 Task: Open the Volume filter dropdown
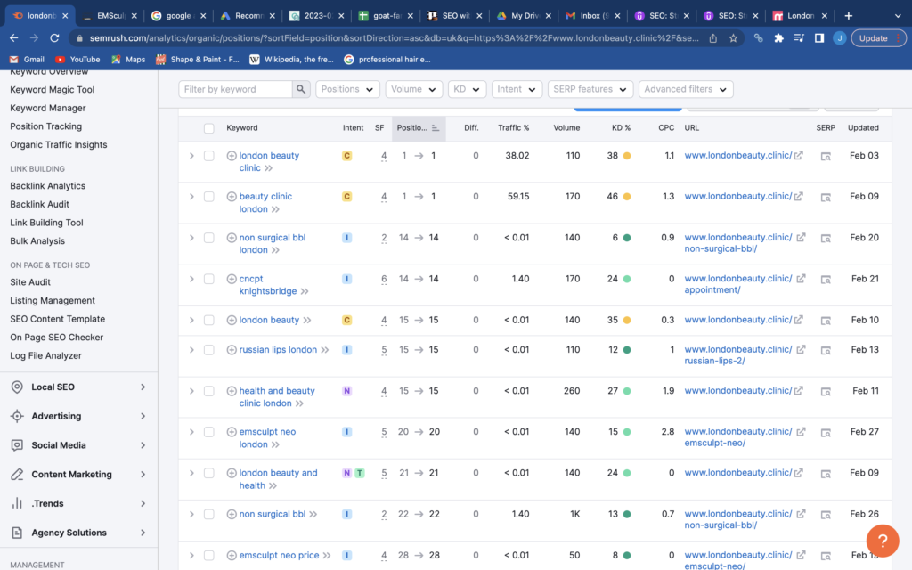(413, 89)
